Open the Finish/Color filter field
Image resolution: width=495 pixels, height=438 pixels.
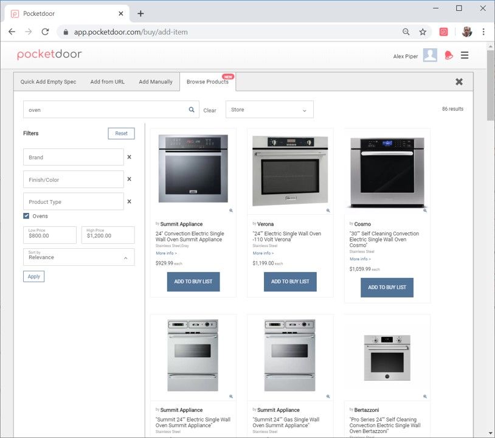pyautogui.click(x=74, y=179)
